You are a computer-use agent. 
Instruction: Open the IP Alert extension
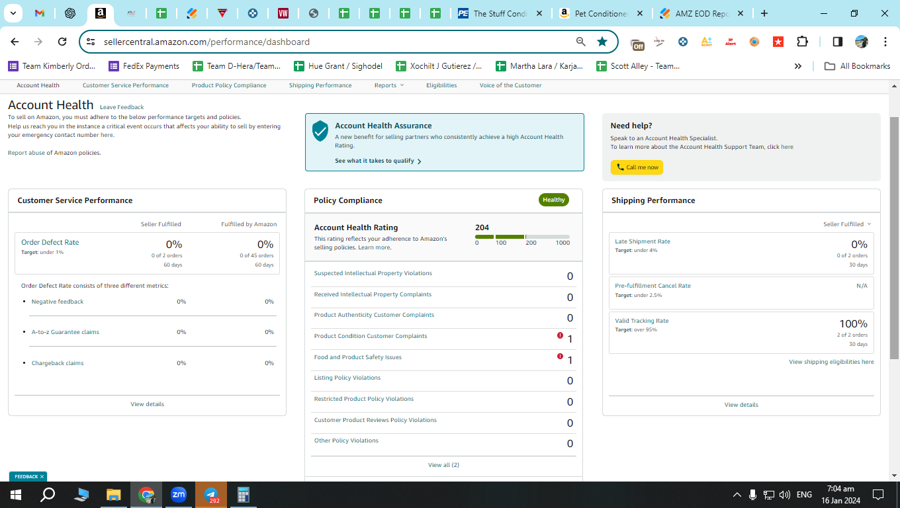pos(731,42)
